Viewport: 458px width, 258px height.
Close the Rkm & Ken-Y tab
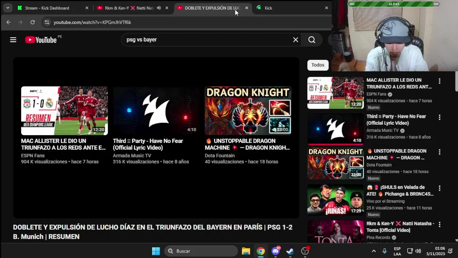point(167,8)
